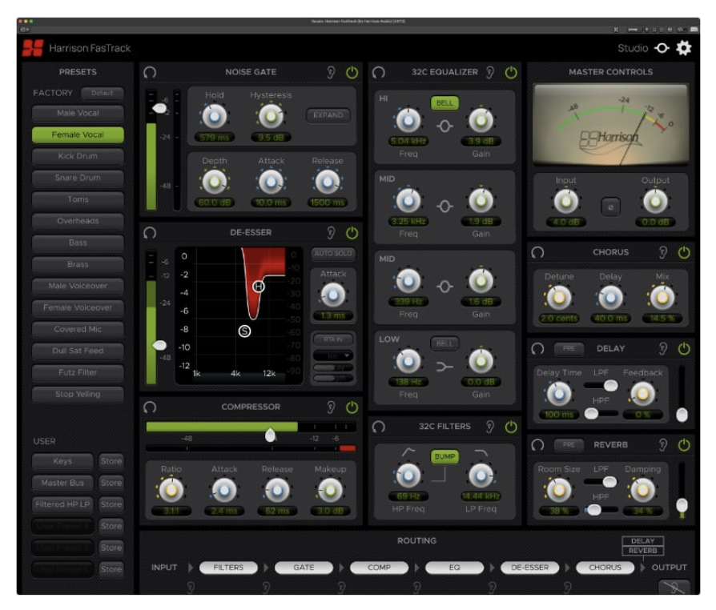The width and height of the screenshot is (716, 610).
Task: Click the H handle in De-Esser graph
Action: 259,287
